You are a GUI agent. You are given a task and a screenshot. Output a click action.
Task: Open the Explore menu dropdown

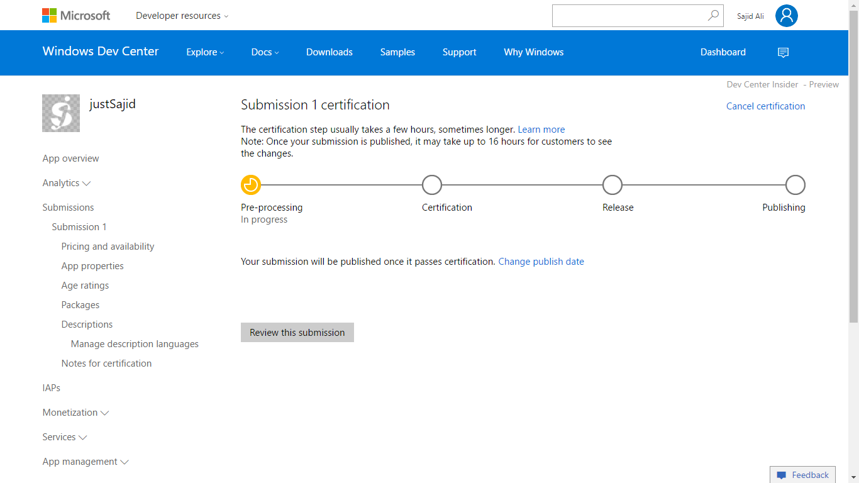[205, 52]
